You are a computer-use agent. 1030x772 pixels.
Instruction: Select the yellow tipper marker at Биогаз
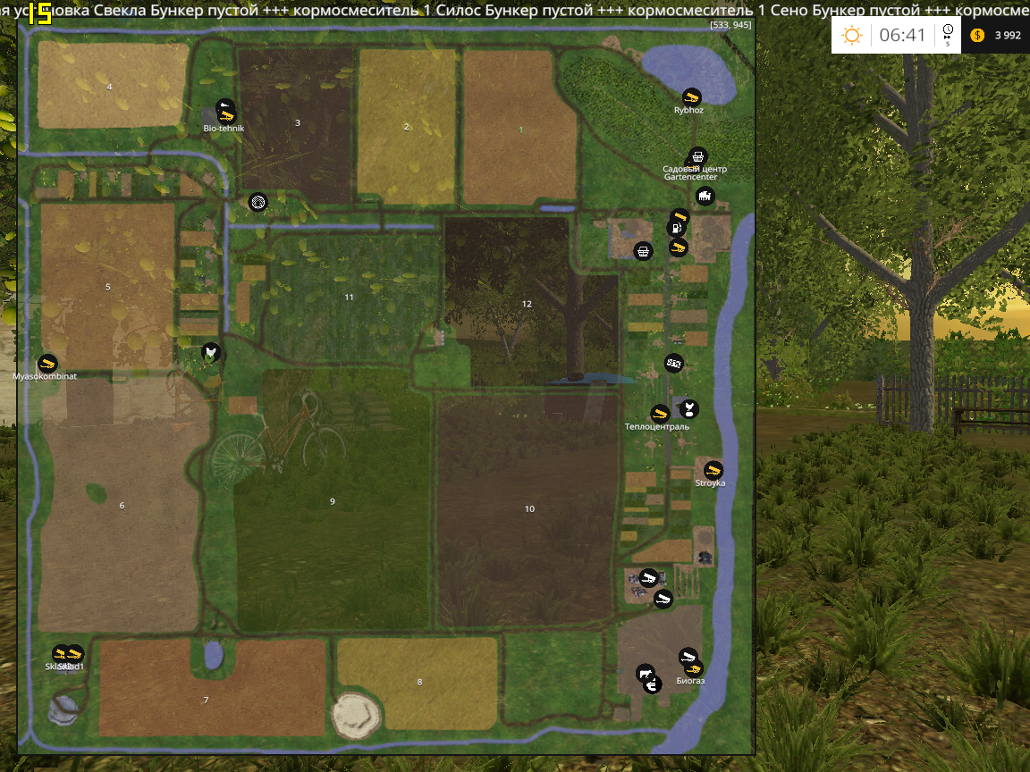[695, 669]
